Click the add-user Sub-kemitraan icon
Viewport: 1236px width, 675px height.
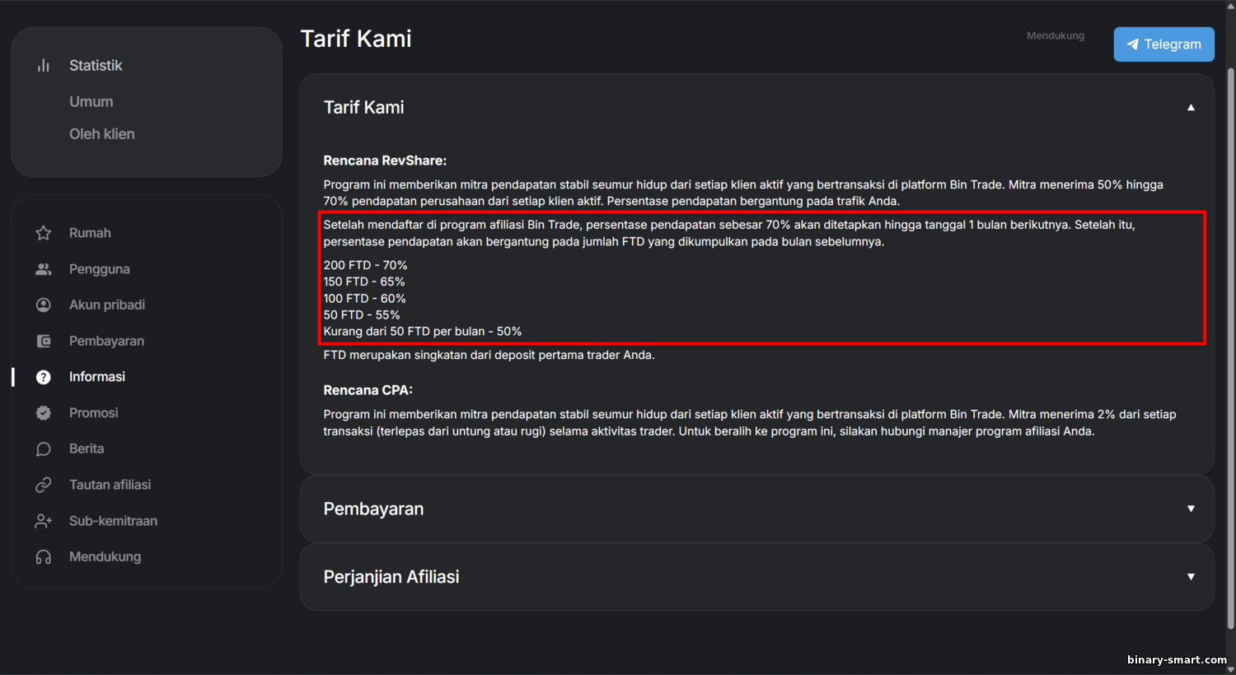(x=44, y=521)
